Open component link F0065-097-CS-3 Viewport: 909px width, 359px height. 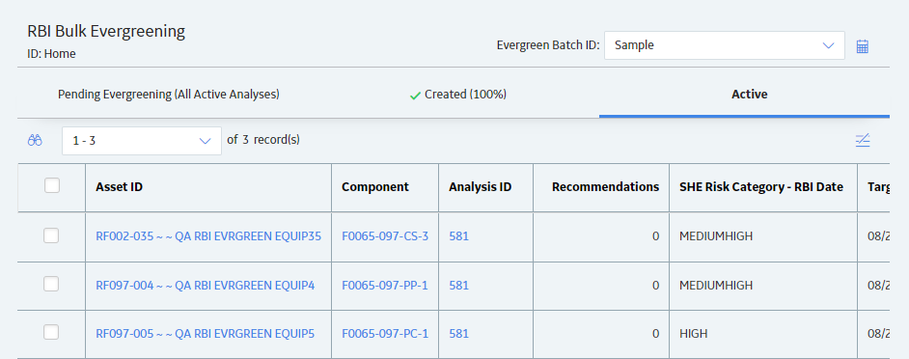tap(385, 236)
